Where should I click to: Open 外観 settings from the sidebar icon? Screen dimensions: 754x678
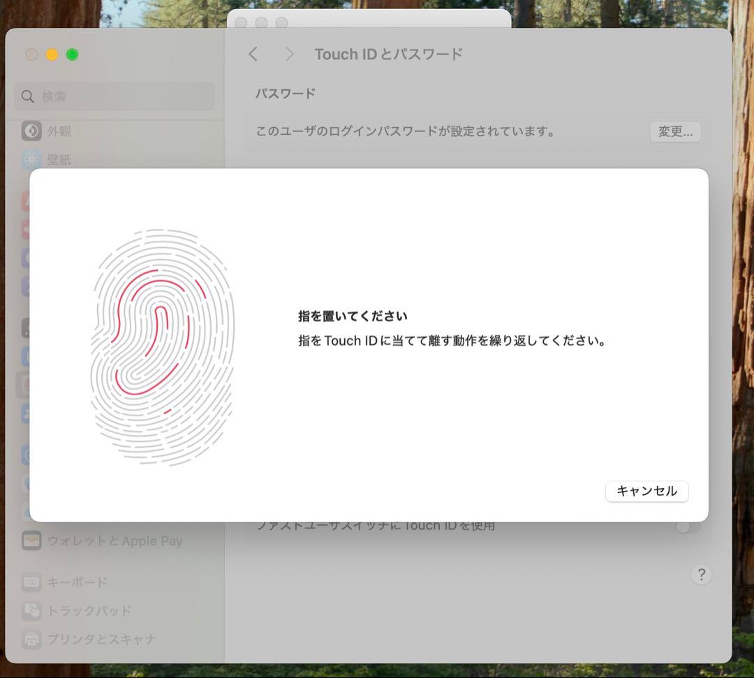tap(31, 131)
